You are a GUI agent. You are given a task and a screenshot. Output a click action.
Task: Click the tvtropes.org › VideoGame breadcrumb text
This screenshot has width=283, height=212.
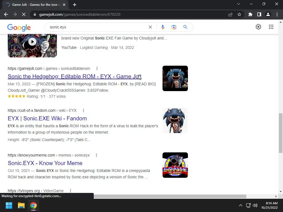click(x=36, y=191)
